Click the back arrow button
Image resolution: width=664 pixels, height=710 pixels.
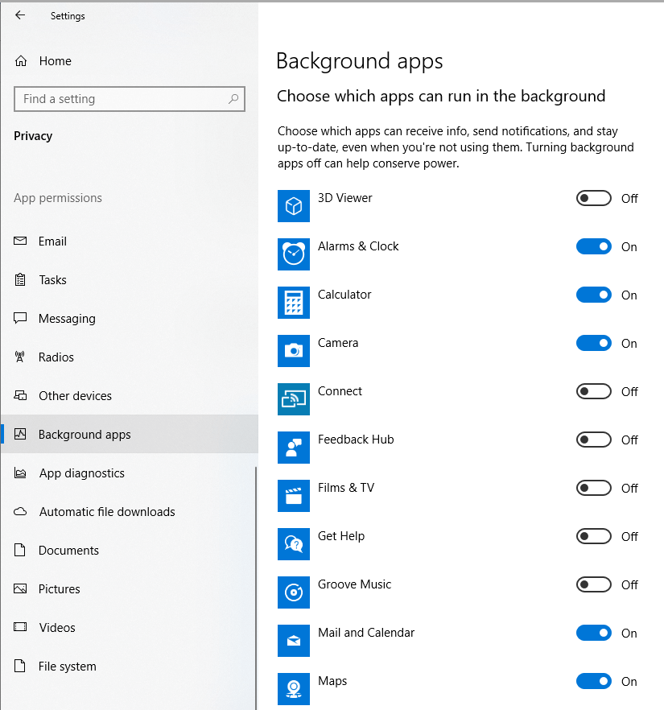(19, 14)
